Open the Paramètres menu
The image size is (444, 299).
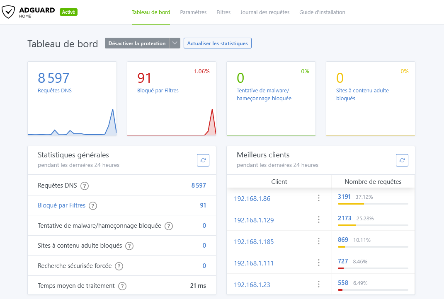tap(193, 12)
